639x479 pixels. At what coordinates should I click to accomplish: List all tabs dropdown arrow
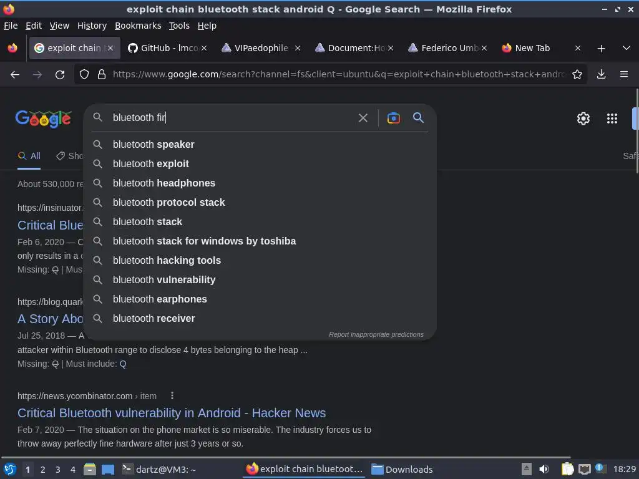click(627, 48)
